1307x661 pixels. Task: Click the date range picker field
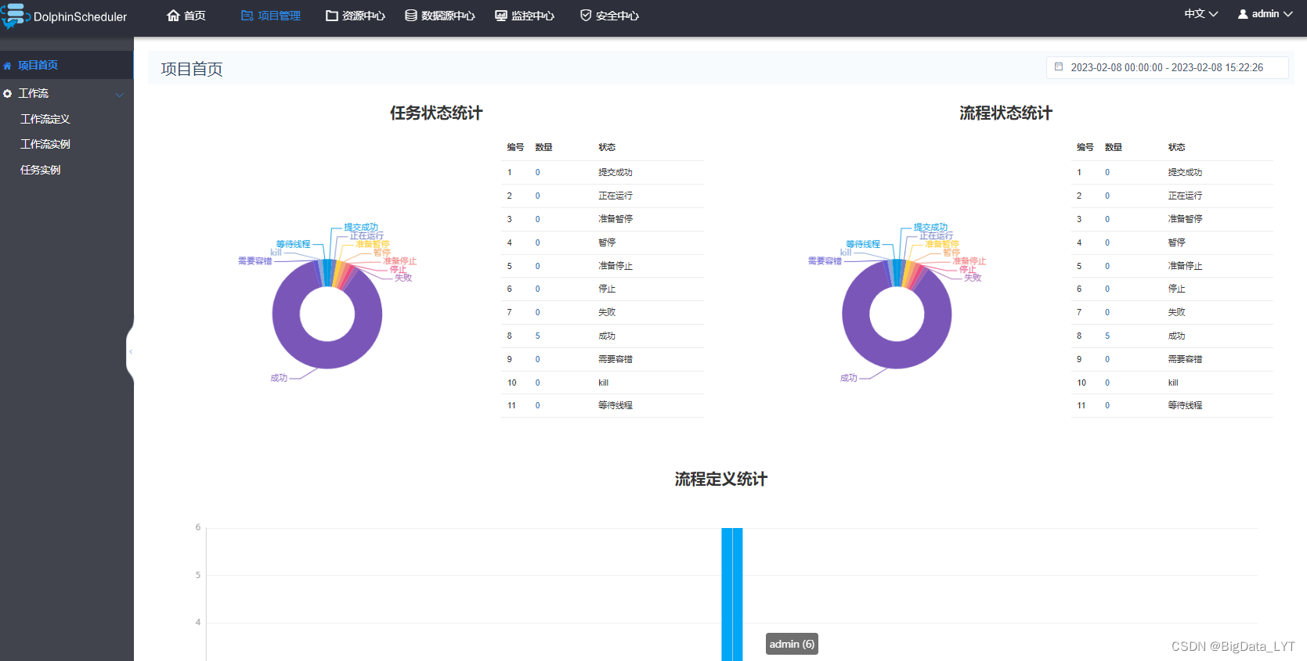pyautogui.click(x=1167, y=68)
